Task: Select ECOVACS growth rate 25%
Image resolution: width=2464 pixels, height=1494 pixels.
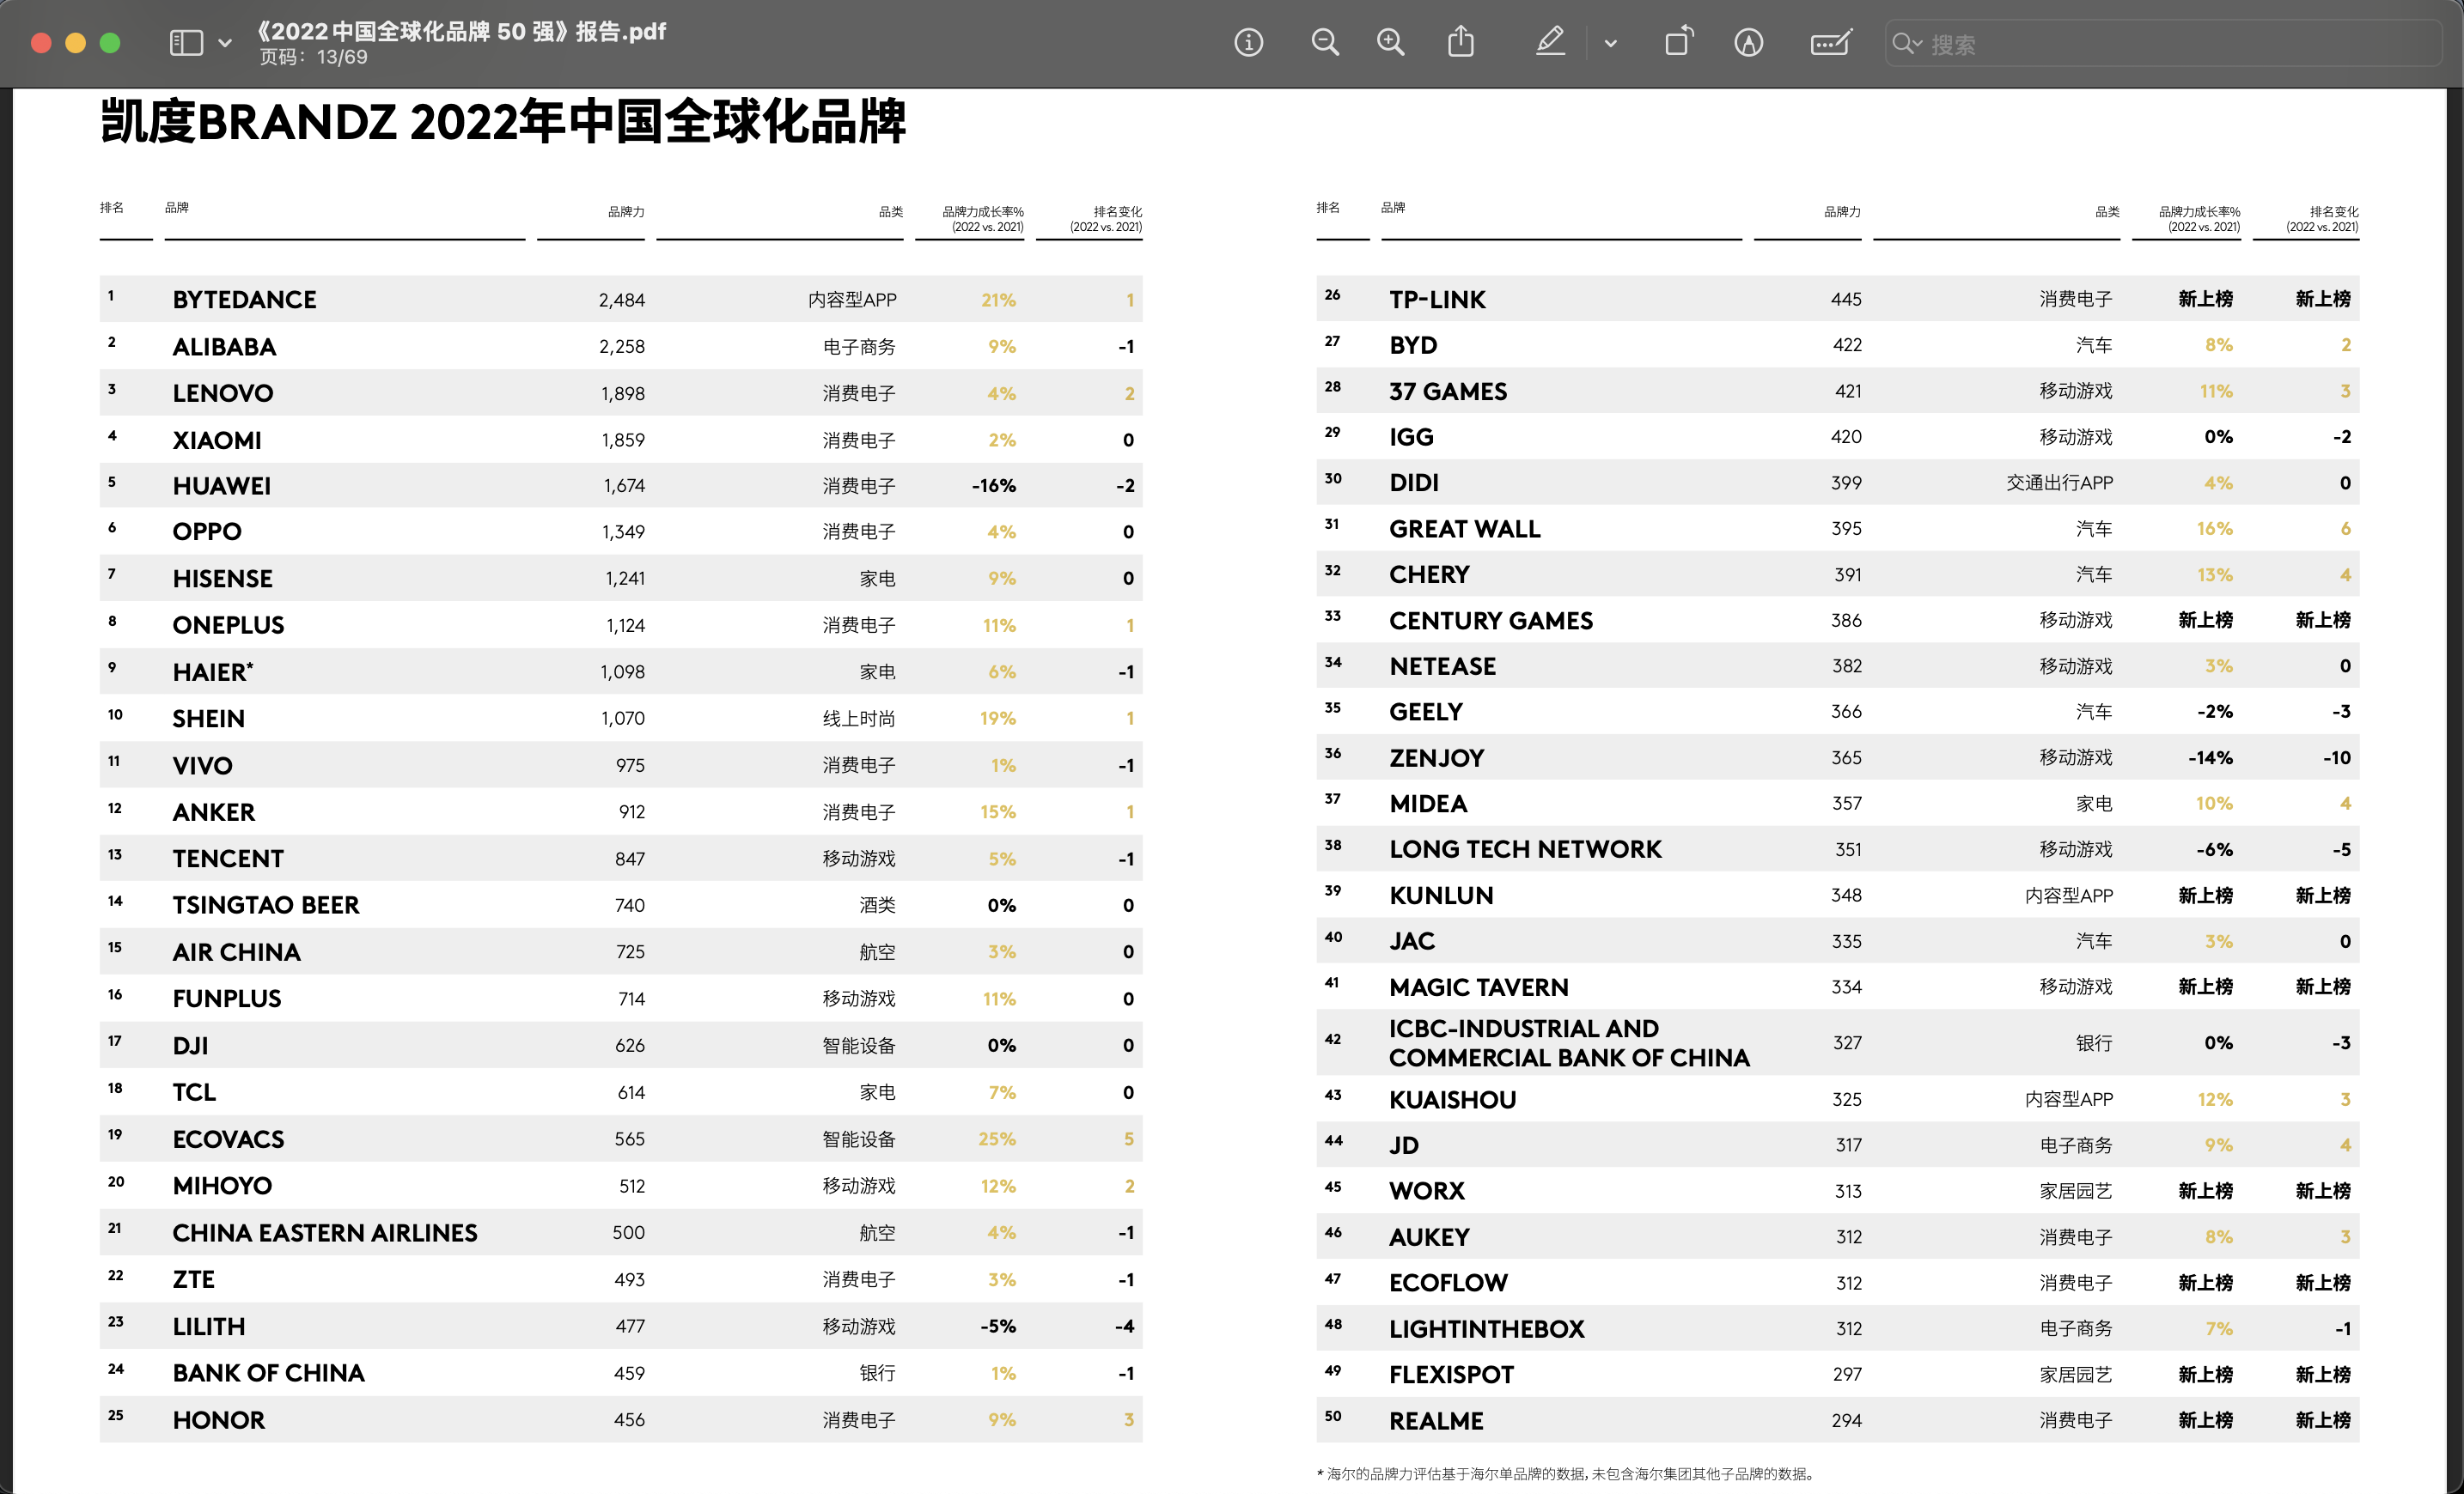Action: [x=996, y=1139]
